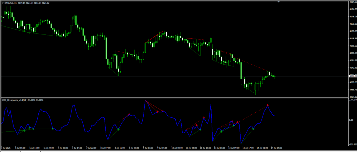Click the OHLC values 4019.15 4024.34 4013.84 4021.02
The width and height of the screenshot is (357, 152).
pos(34,3)
